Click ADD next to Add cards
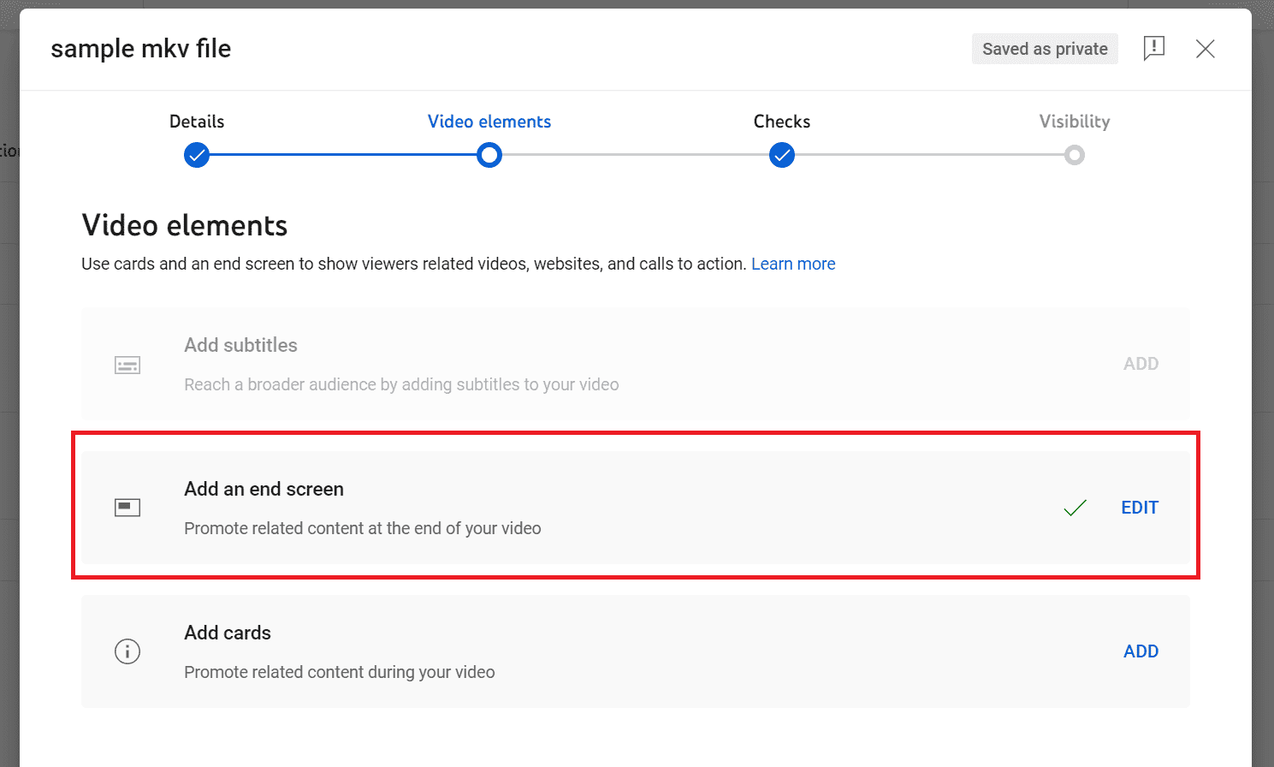The image size is (1274, 767). [x=1141, y=651]
